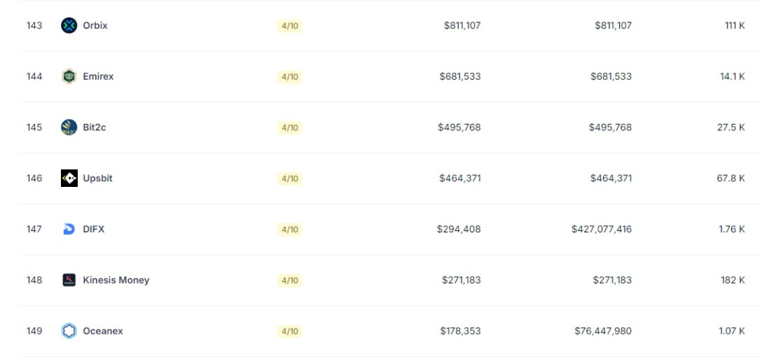Open the Oceanex exchange link
Image resolution: width=762 pixels, height=357 pixels.
(103, 331)
